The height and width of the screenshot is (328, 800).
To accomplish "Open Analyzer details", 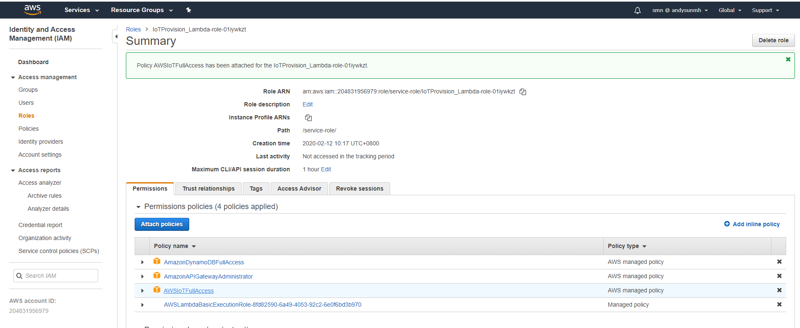I will [48, 209].
